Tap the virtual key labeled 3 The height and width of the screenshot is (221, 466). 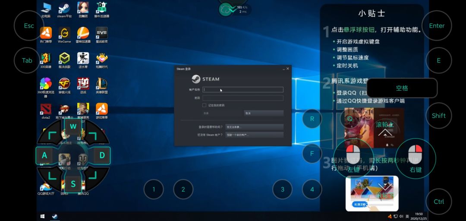point(283,189)
